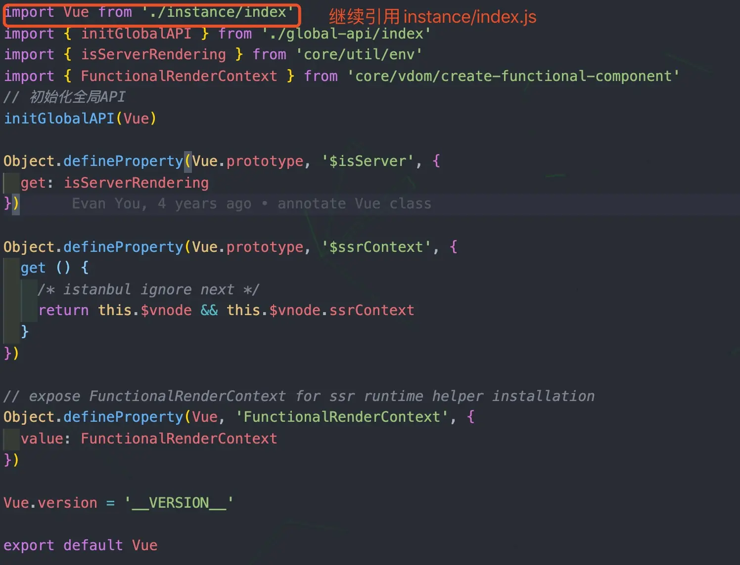Image resolution: width=740 pixels, height=565 pixels.
Task: Click the '$isServer' string literal
Action: 368,161
